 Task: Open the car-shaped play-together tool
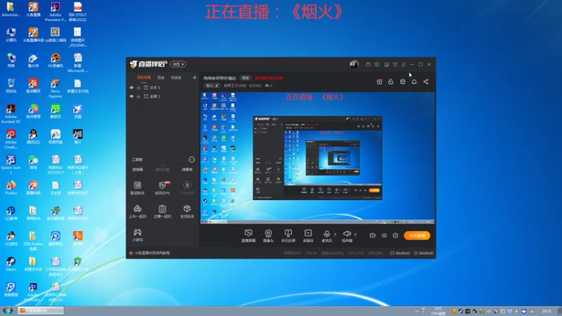click(137, 211)
